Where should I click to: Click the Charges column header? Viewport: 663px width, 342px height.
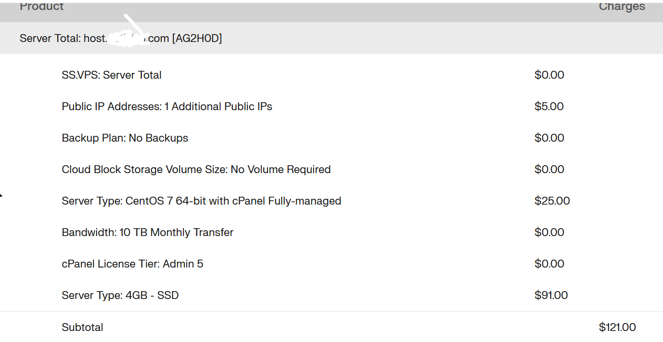tap(621, 7)
